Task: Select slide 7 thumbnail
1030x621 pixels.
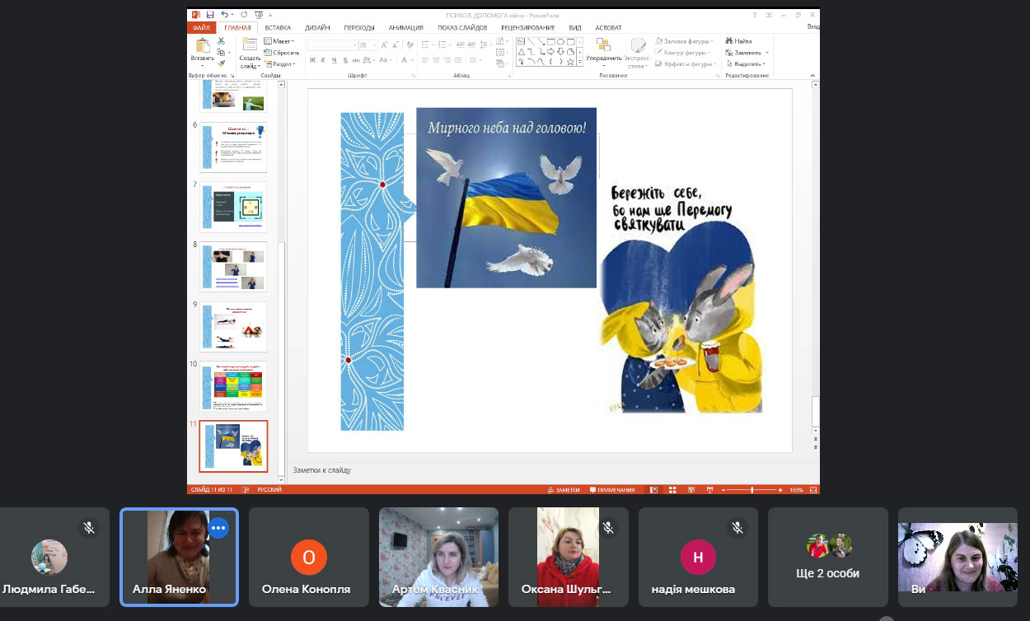Action: 233,207
